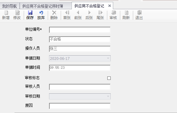
Task: Expand the 审核日期 date dropdown
Action: pyautogui.click(x=108, y=96)
